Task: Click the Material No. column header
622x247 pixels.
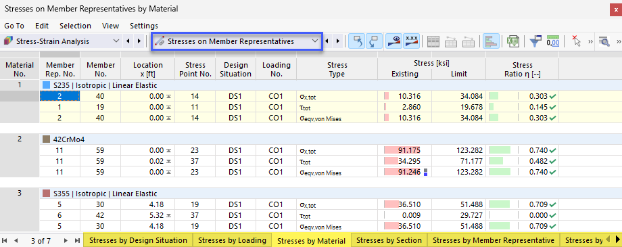Action: [x=20, y=70]
